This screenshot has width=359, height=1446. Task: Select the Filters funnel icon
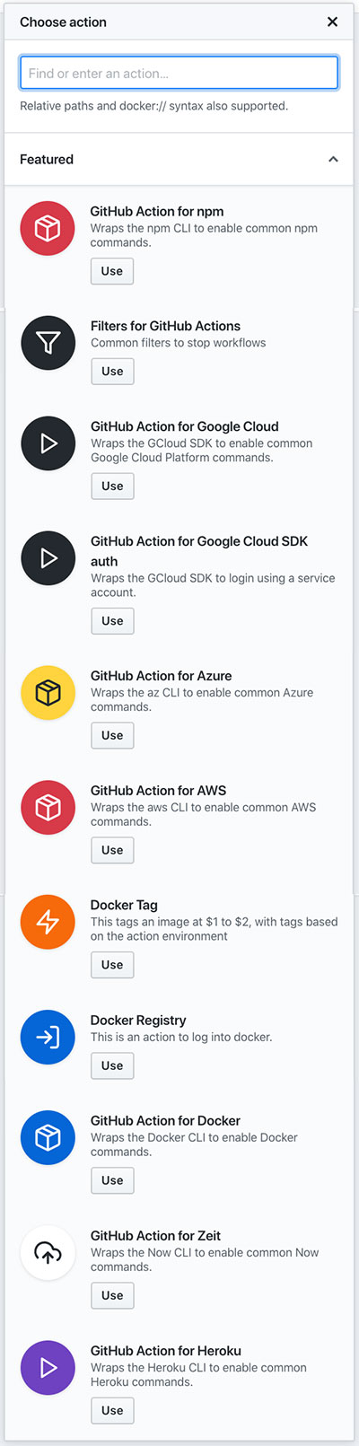click(48, 343)
